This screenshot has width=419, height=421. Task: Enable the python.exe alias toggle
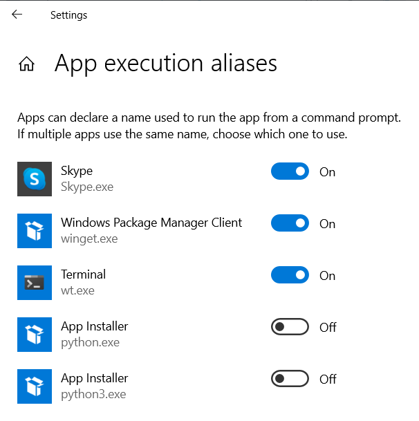(x=290, y=327)
